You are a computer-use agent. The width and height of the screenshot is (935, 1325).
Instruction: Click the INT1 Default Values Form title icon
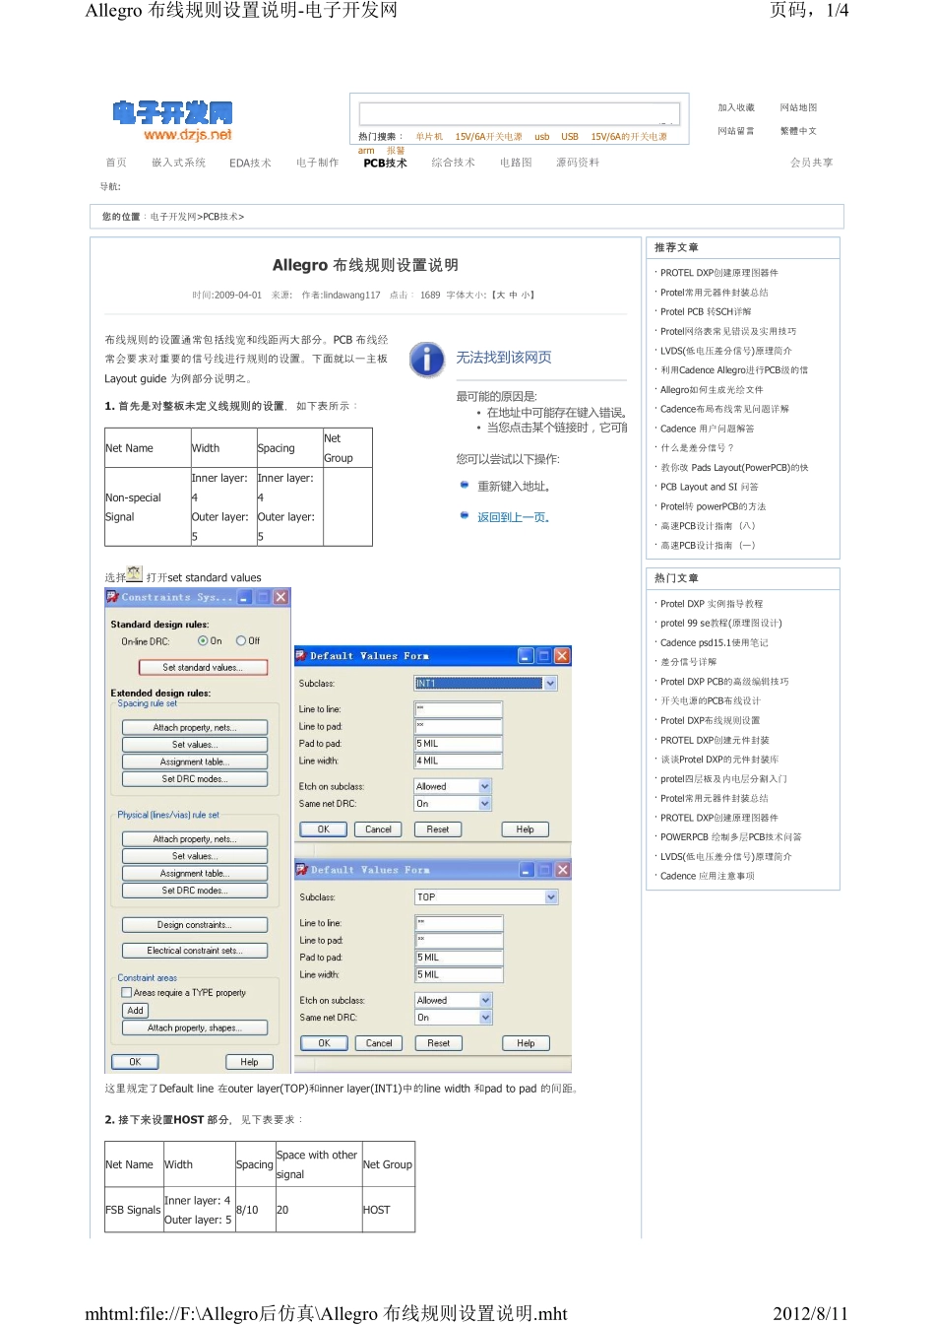(301, 655)
